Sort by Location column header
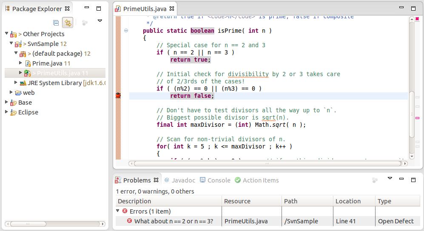Image resolution: width=424 pixels, height=231 pixels. point(354,201)
